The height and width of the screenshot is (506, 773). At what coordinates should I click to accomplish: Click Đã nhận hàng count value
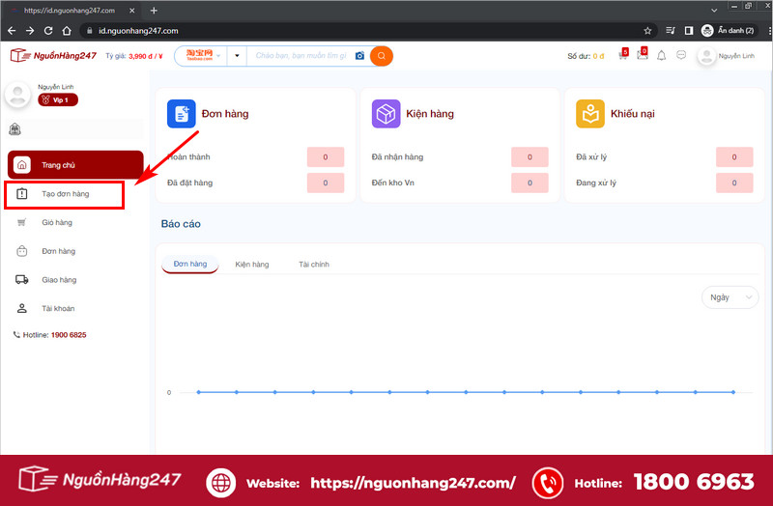530,157
